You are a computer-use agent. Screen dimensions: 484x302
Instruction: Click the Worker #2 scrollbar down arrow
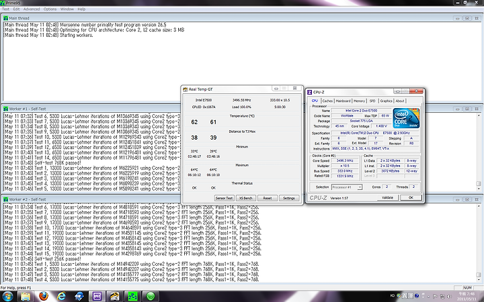tap(479, 279)
